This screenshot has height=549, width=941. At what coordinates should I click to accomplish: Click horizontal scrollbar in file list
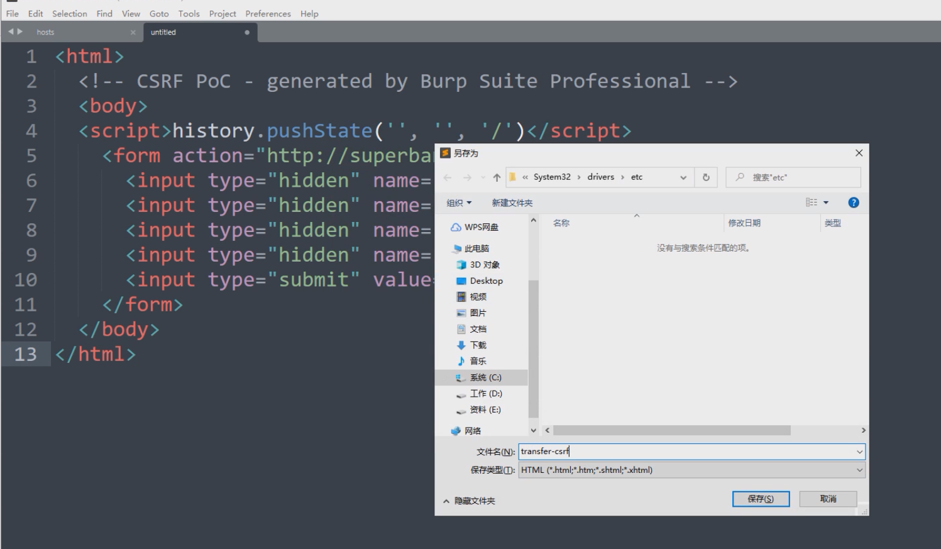tap(671, 430)
